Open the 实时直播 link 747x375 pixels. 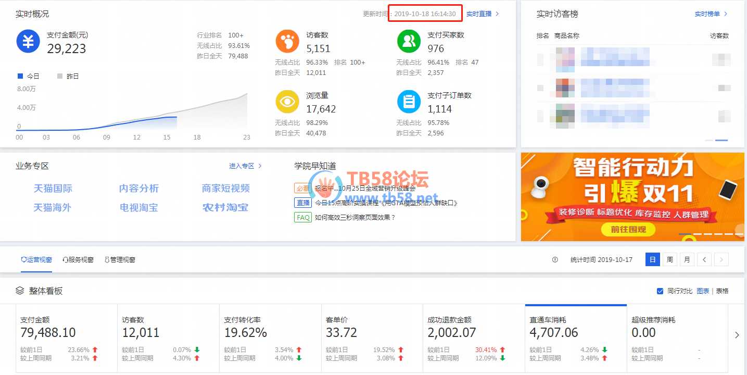[x=483, y=14]
